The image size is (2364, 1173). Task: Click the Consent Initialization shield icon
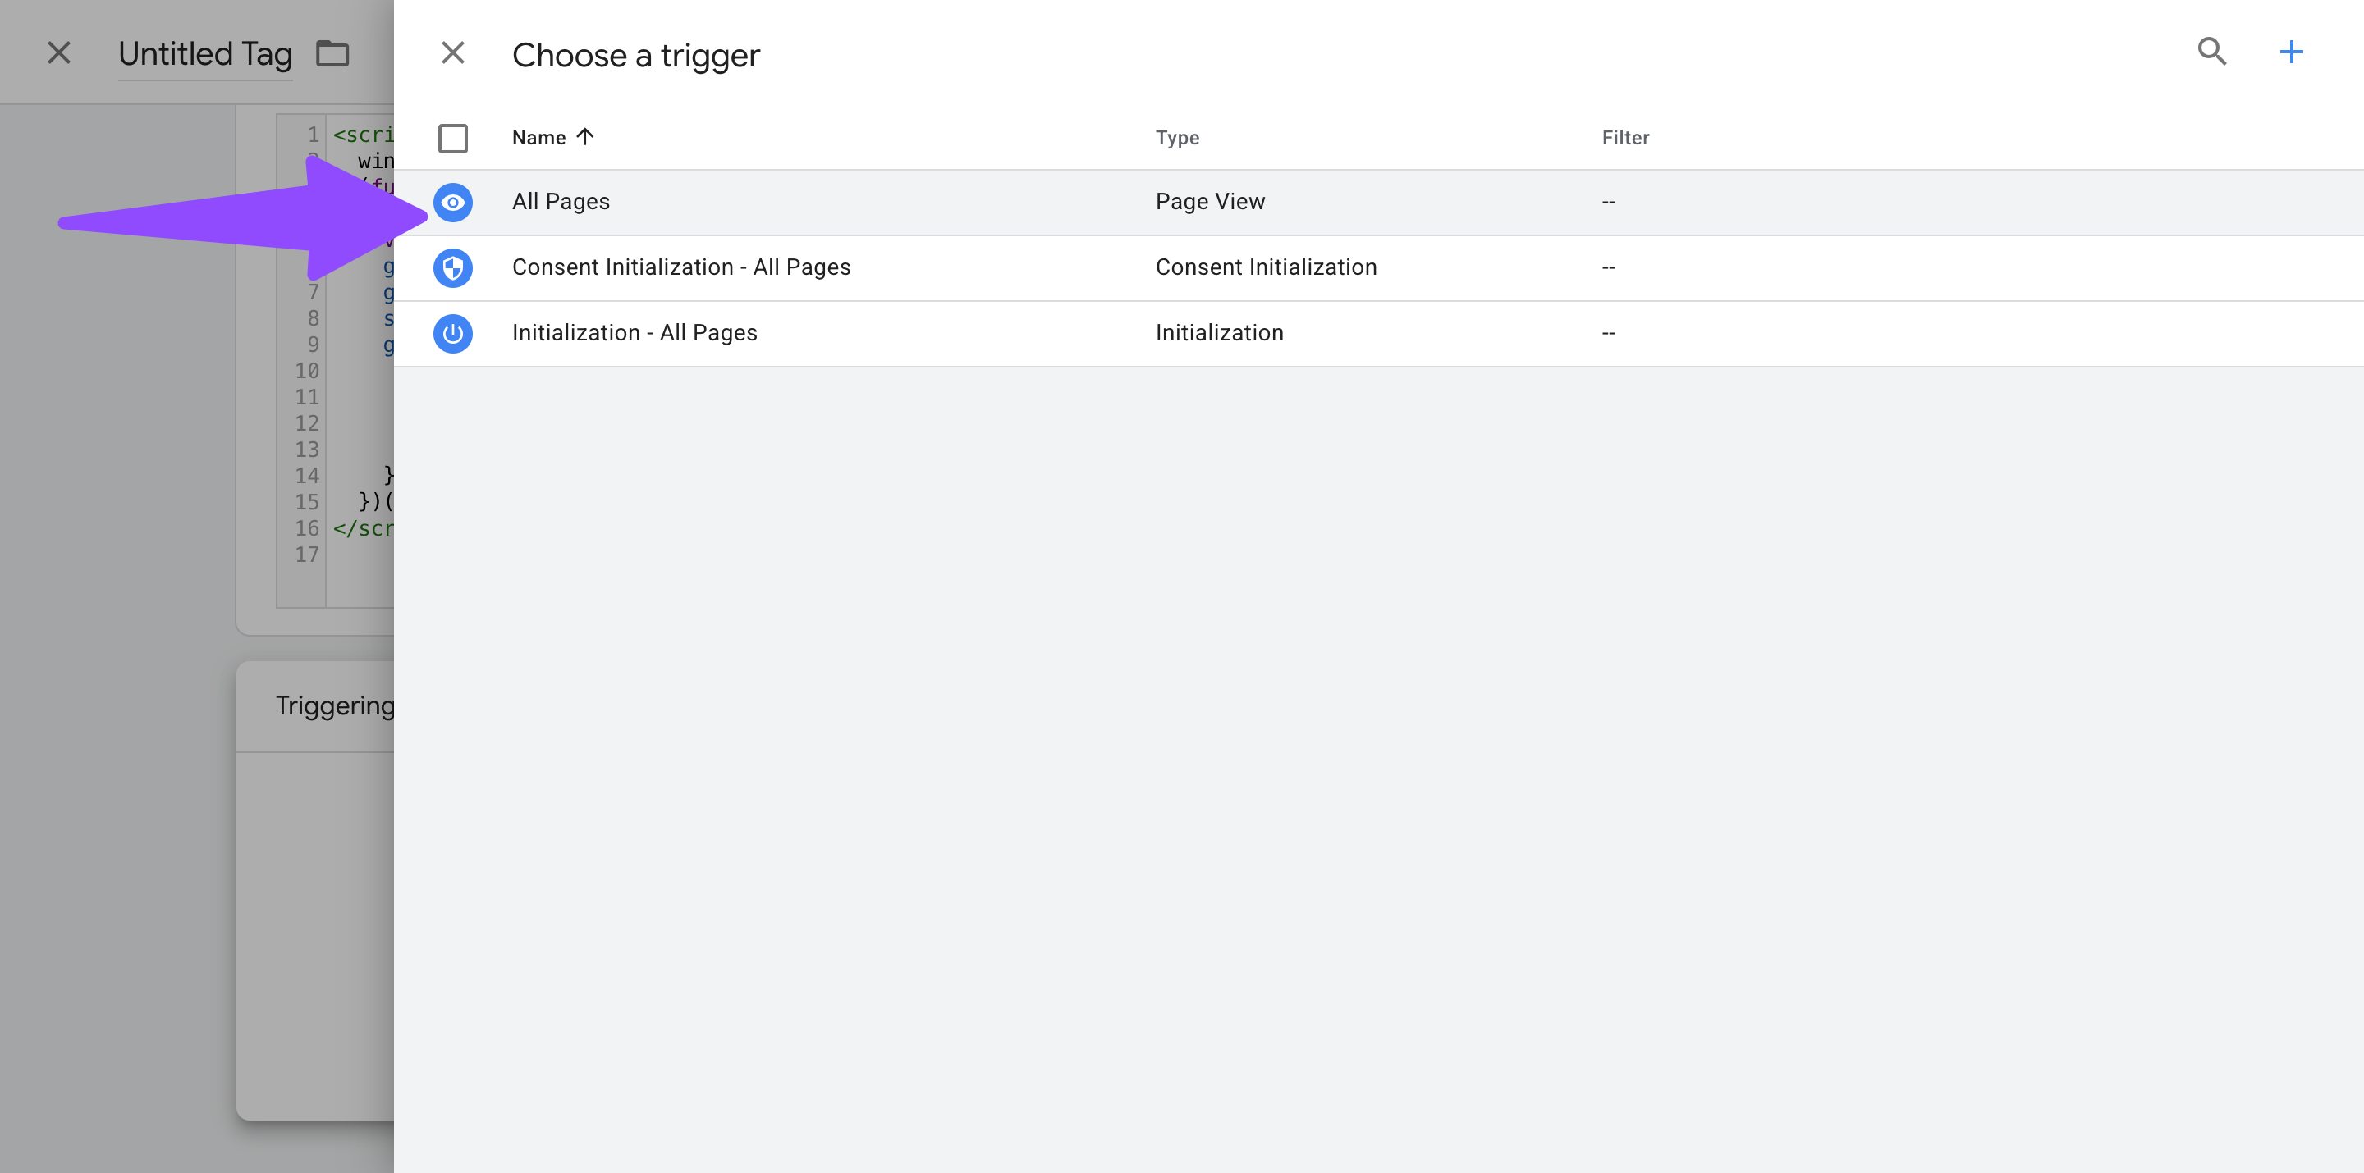pos(452,267)
